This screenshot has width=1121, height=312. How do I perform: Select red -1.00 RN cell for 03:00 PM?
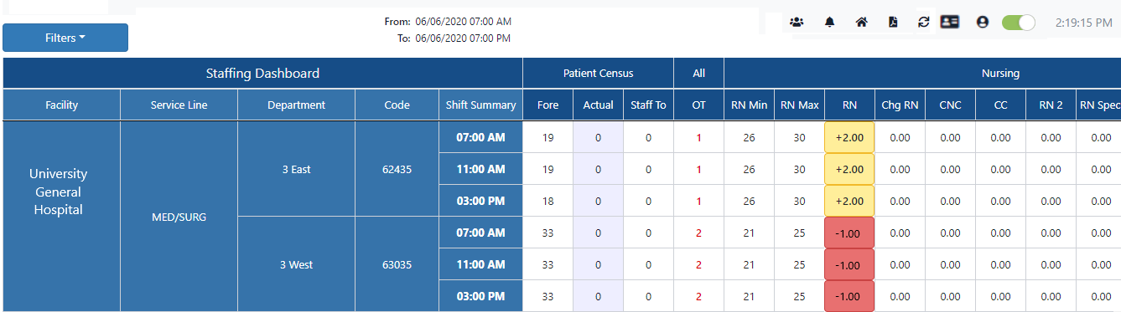click(849, 296)
